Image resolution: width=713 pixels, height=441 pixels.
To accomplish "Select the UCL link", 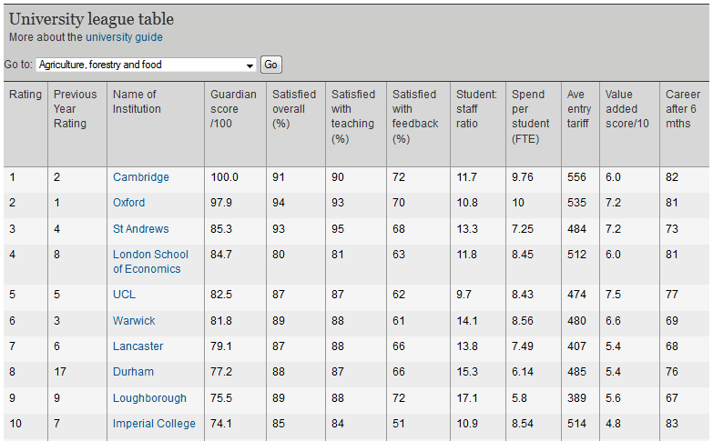I will (124, 296).
